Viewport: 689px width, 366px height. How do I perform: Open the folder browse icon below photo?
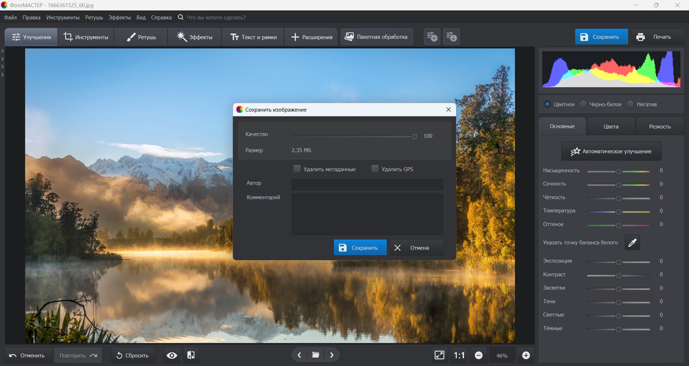[315, 355]
